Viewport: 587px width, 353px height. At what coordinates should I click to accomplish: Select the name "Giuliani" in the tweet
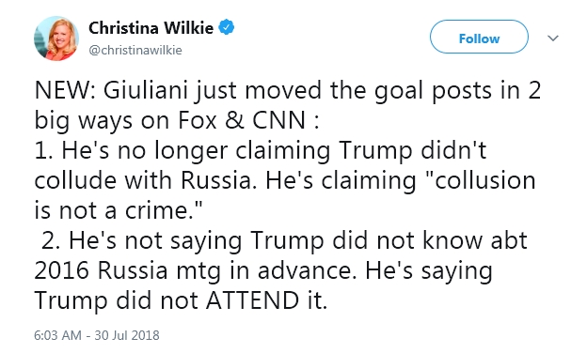click(x=145, y=91)
